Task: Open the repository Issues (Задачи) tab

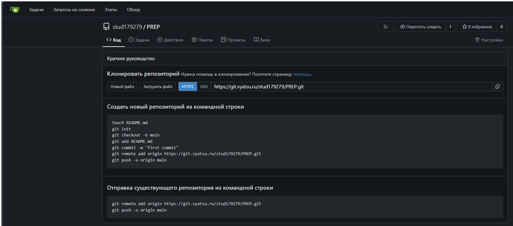Action: (139, 40)
